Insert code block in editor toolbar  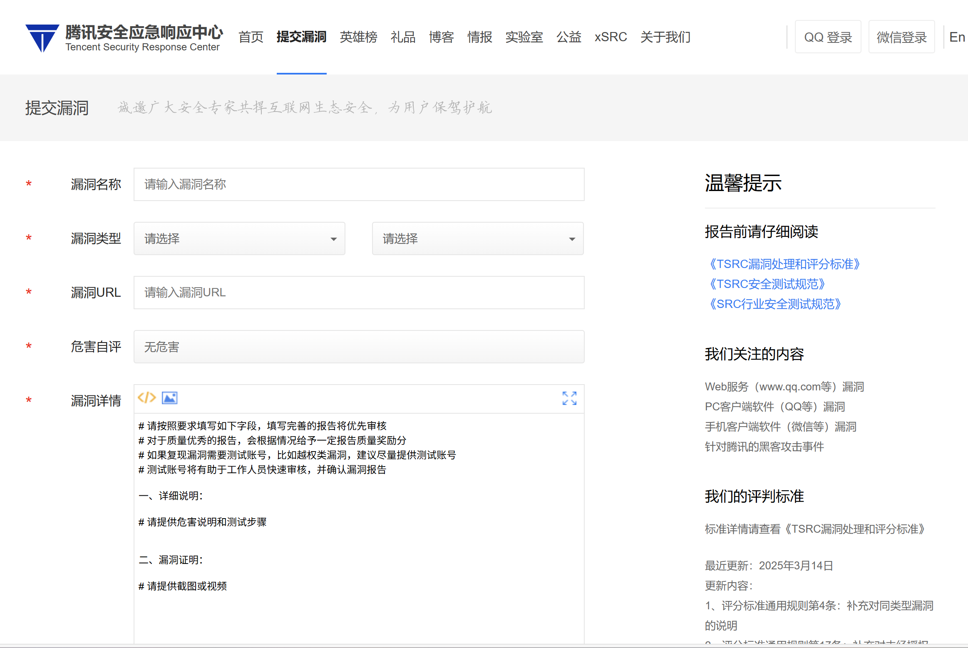[146, 398]
